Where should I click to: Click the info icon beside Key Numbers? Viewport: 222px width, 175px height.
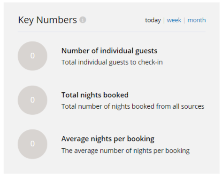click(83, 20)
